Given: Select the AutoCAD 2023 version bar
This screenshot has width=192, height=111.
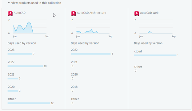Looking at the screenshot, I should pos(20,54).
